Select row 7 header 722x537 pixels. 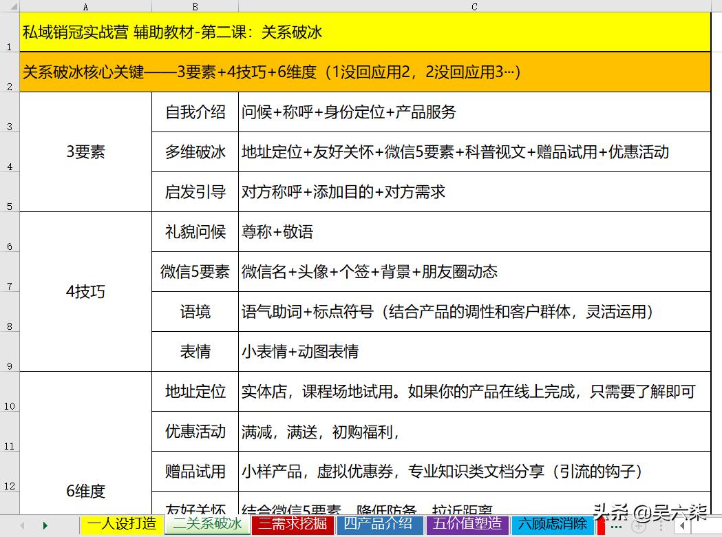click(9, 272)
